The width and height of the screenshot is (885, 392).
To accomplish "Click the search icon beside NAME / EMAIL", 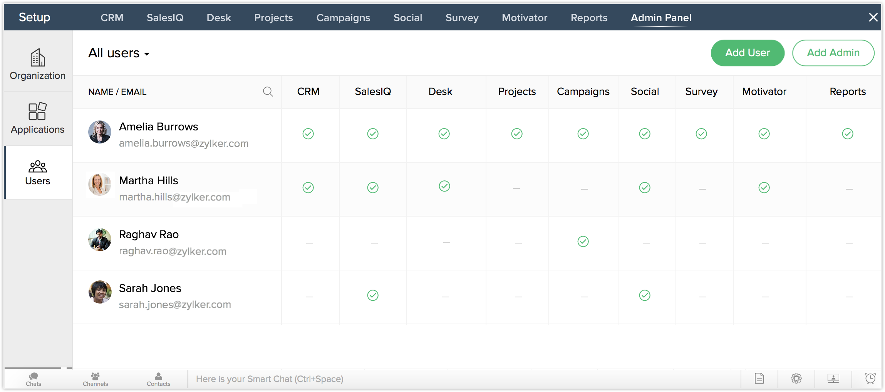I will [x=268, y=92].
